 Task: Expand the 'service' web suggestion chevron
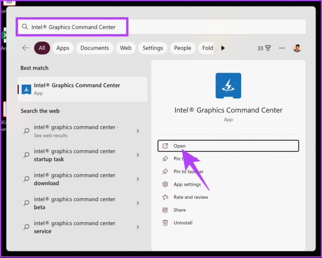(x=138, y=227)
